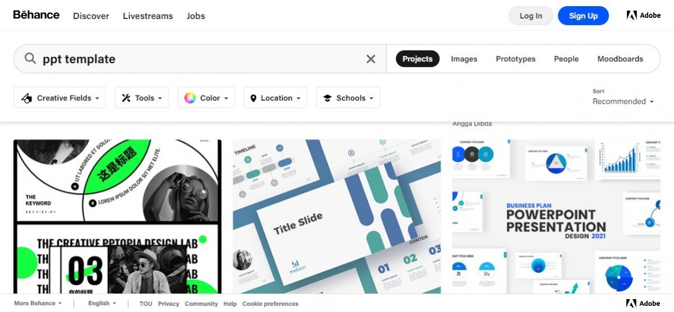Open the Color wheel filter

tap(206, 98)
